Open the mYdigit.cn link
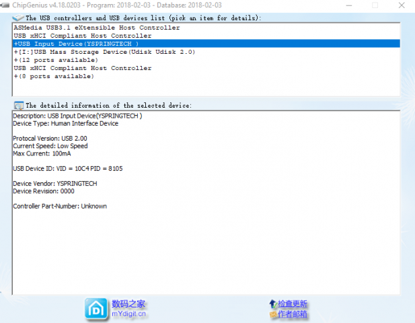This screenshot has height=323, width=415. tap(128, 314)
